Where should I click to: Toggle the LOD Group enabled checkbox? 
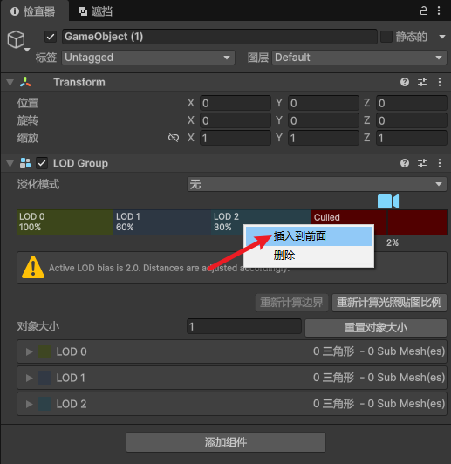42,163
